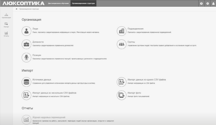The width and height of the screenshot is (216, 125).
Task: Click the Позиции link
Action: click(x=37, y=55)
